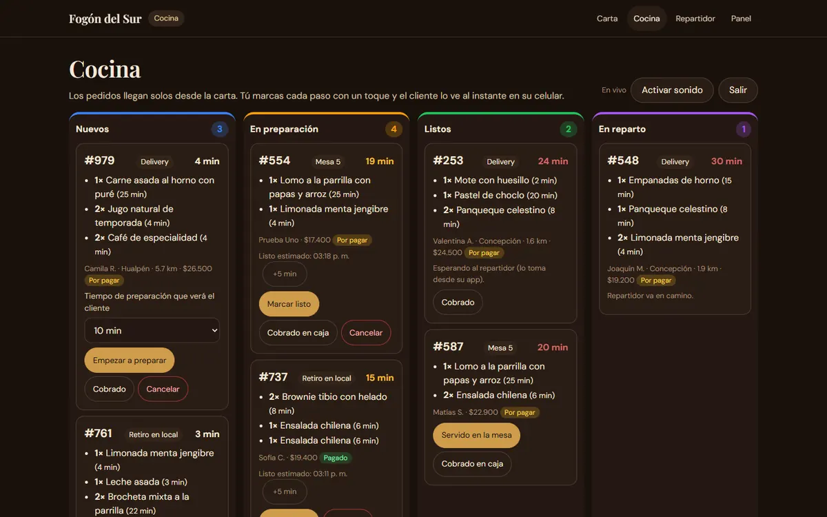Cancel order #554
Viewport: 827px width, 517px height.
click(366, 332)
